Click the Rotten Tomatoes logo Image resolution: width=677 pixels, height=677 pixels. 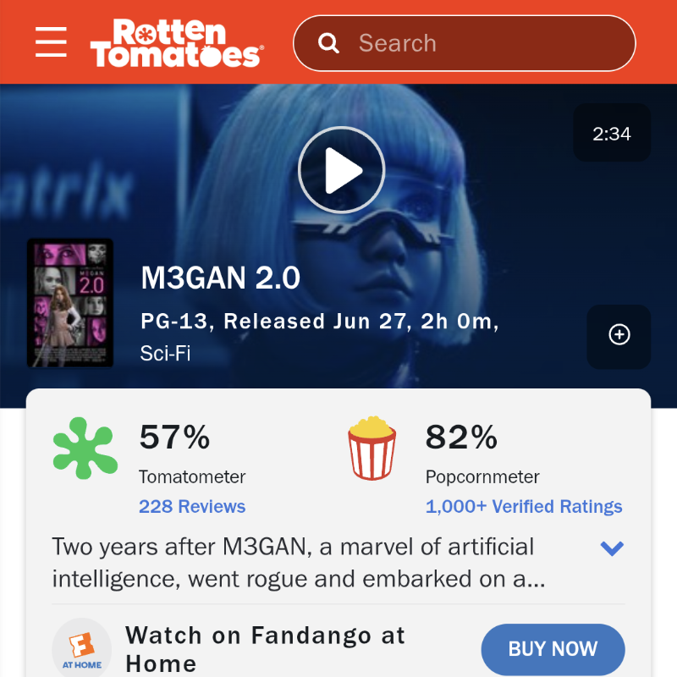coord(177,43)
